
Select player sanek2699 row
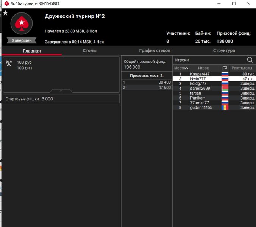point(200,89)
